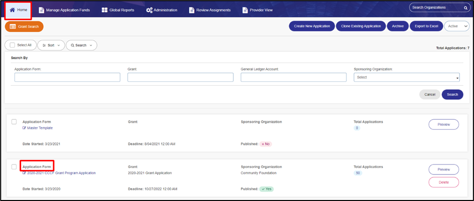
Task: Open the Sponsoring Organization Select dropdown
Action: click(407, 77)
